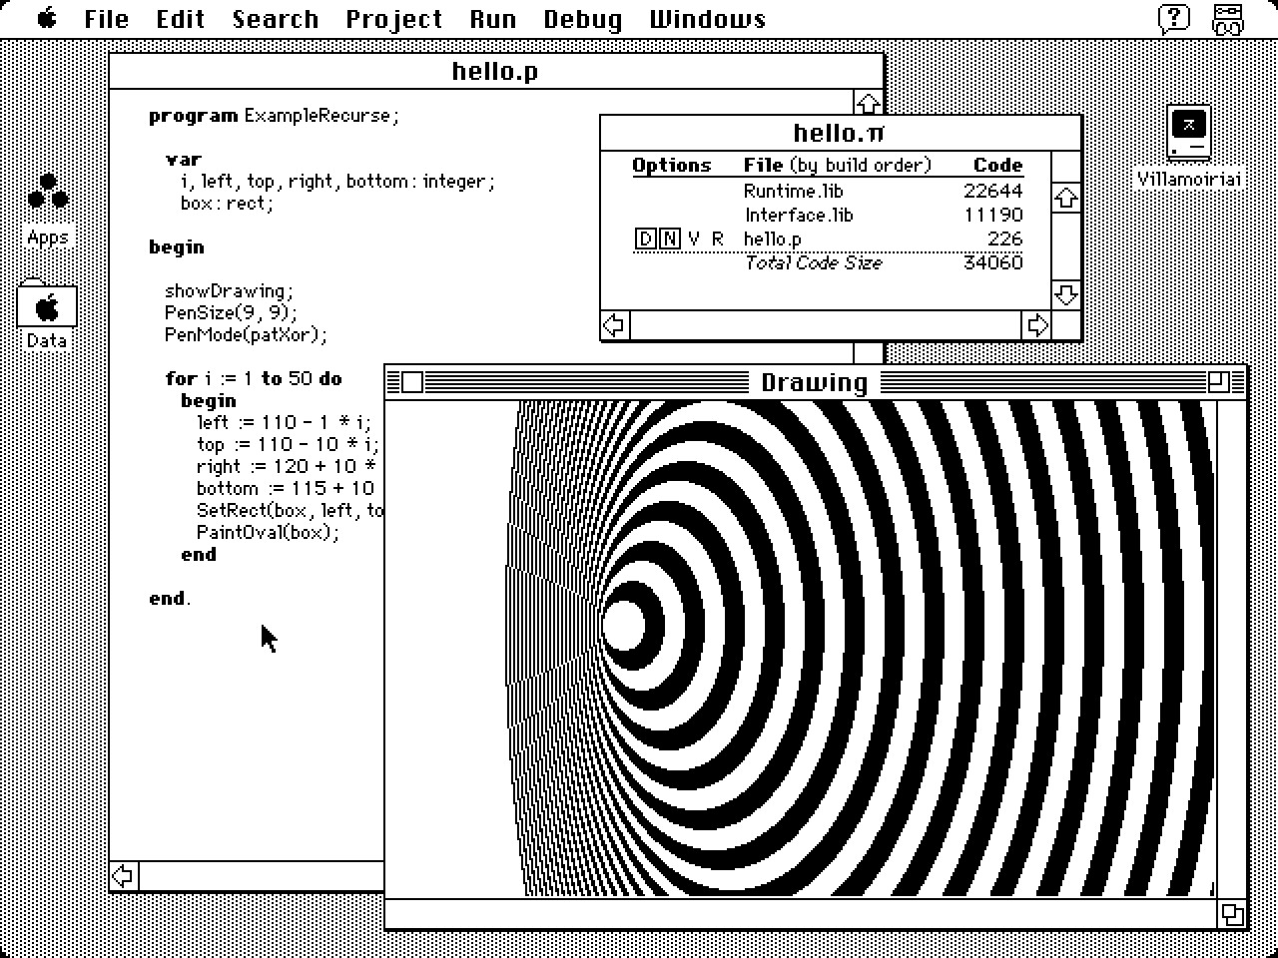Click the 'box : rect;' declaration line
This screenshot has width=1278, height=958.
[227, 204]
